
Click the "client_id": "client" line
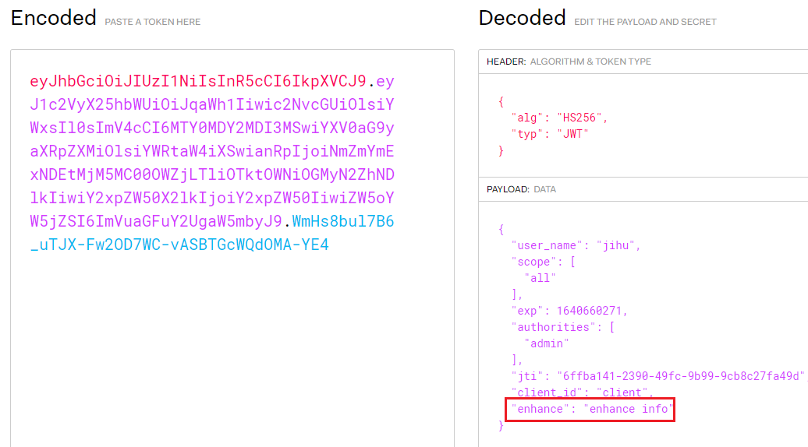583,392
